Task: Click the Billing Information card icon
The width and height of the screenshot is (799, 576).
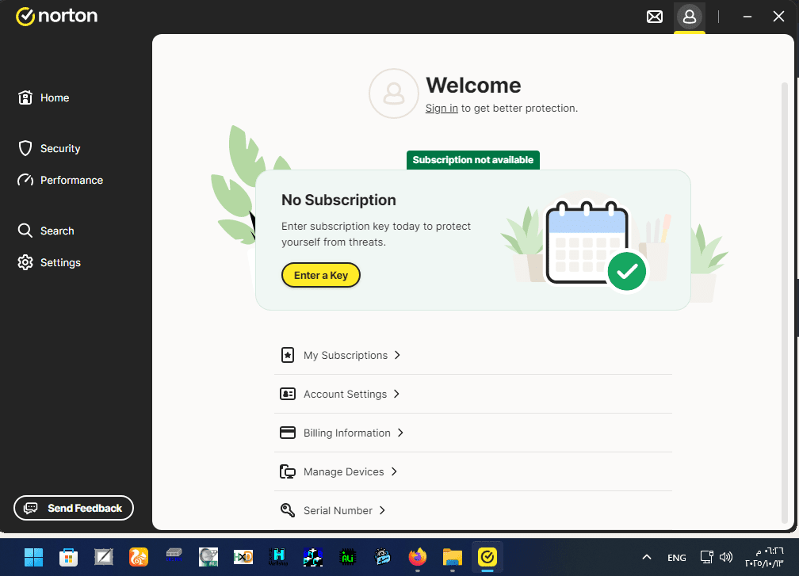Action: tap(288, 433)
